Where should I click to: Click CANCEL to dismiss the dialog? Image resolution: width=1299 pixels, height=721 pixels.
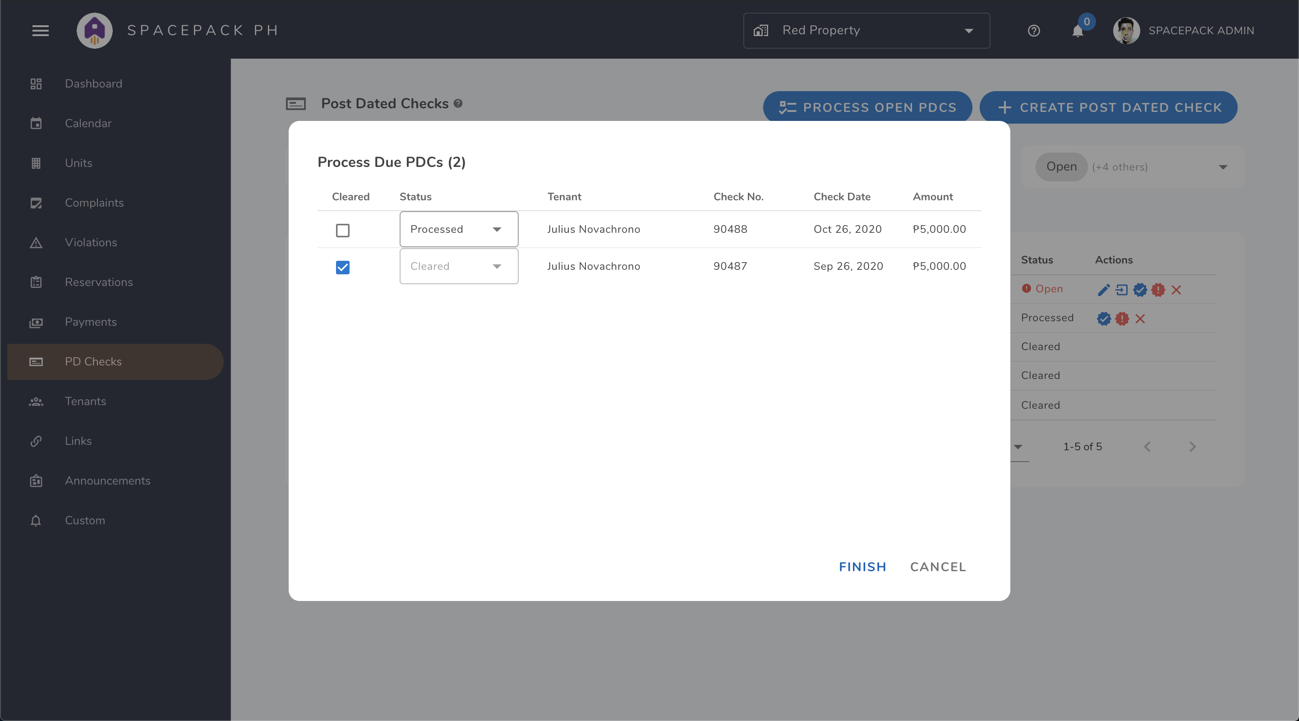pos(938,566)
